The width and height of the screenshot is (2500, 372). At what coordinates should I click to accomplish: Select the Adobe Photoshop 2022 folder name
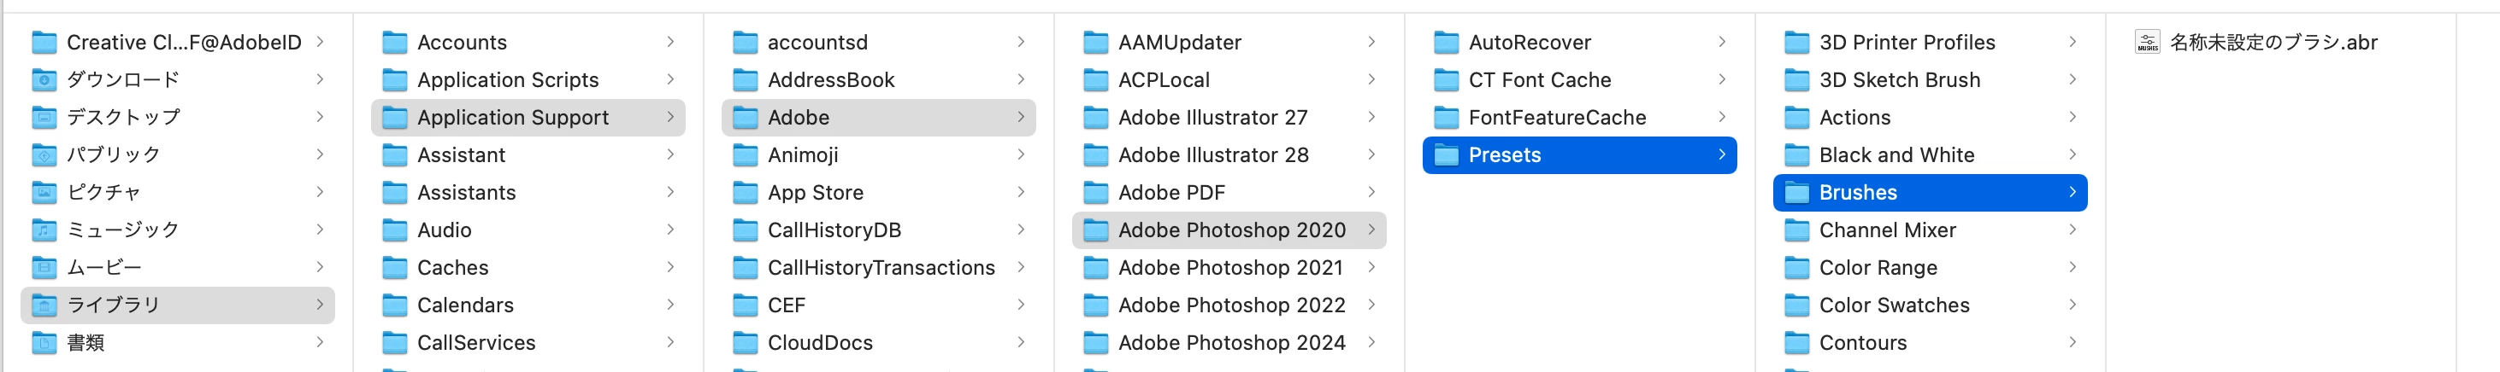pos(1231,305)
